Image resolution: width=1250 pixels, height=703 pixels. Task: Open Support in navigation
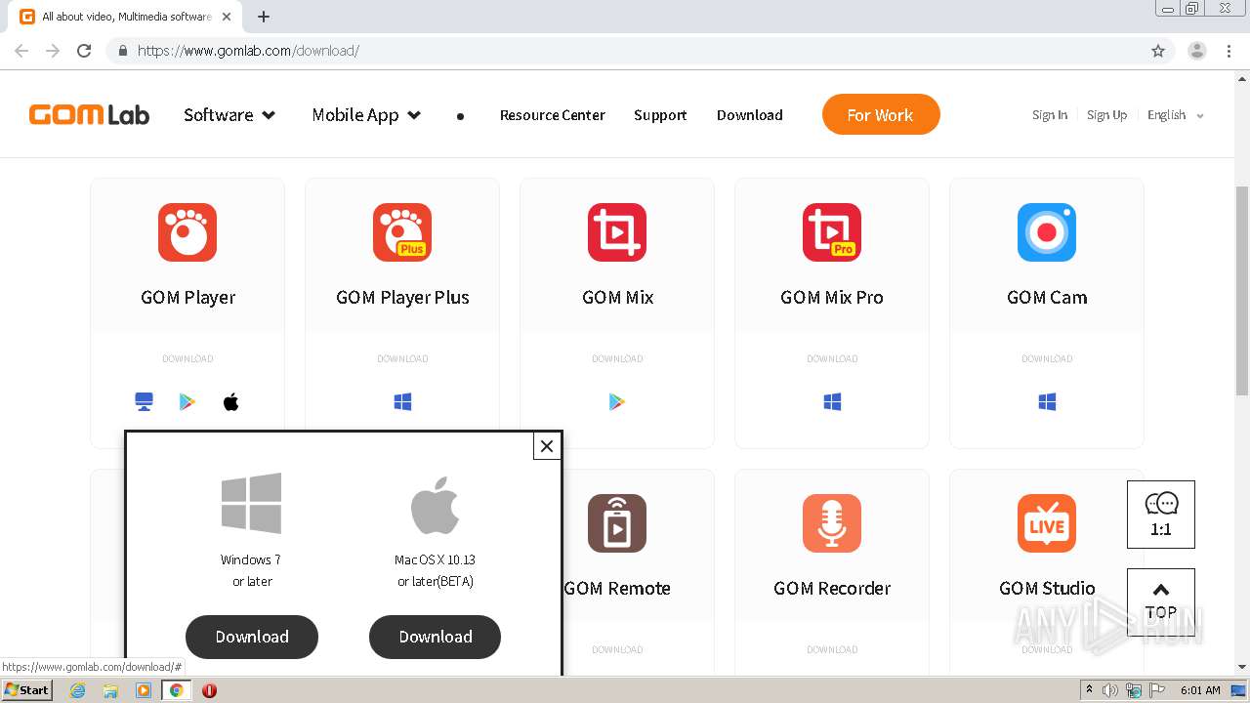point(660,115)
